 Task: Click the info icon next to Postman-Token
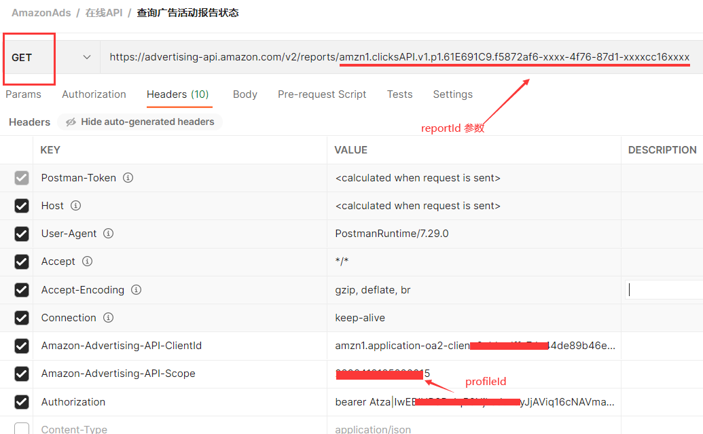click(x=128, y=177)
